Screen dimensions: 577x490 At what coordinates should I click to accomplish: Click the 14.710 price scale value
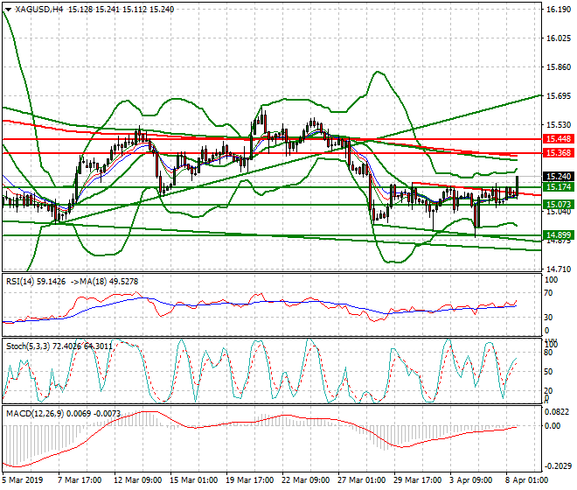tap(559, 269)
